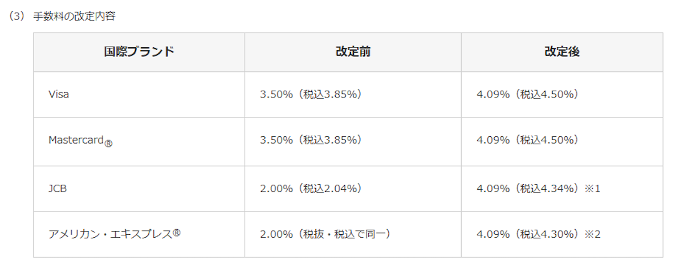Click JCB's revised rate 税込4.34%

coord(546,188)
